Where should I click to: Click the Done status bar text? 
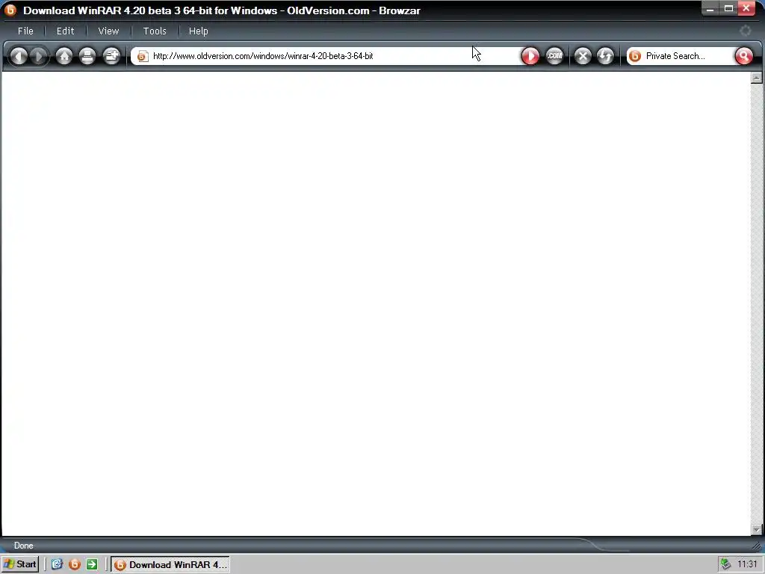pyautogui.click(x=23, y=546)
